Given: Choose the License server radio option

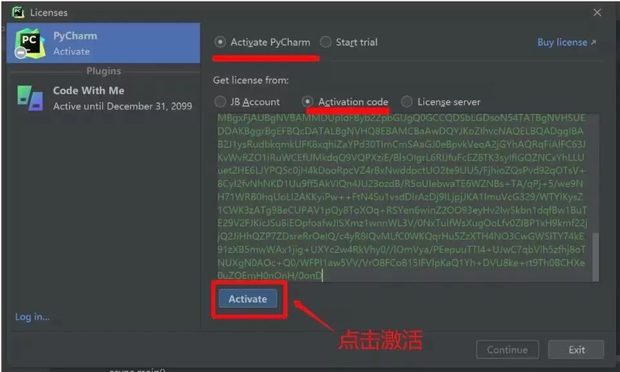Looking at the screenshot, I should pyautogui.click(x=406, y=102).
